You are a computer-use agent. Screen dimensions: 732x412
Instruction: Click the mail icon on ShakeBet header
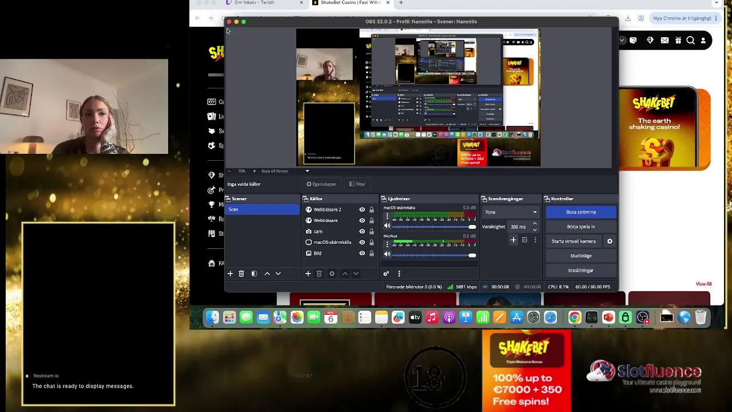tap(665, 40)
